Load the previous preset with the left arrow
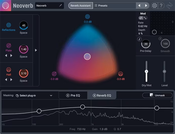 click(139, 5)
